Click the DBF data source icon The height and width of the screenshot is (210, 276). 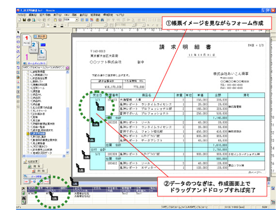[x=26, y=181]
